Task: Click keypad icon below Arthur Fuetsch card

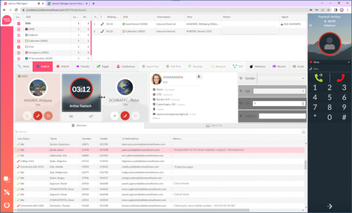Action: pyautogui.click(x=71, y=117)
